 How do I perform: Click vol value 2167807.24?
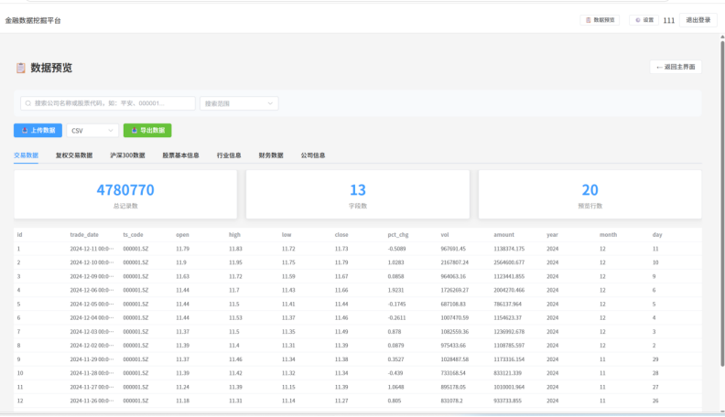tap(455, 262)
